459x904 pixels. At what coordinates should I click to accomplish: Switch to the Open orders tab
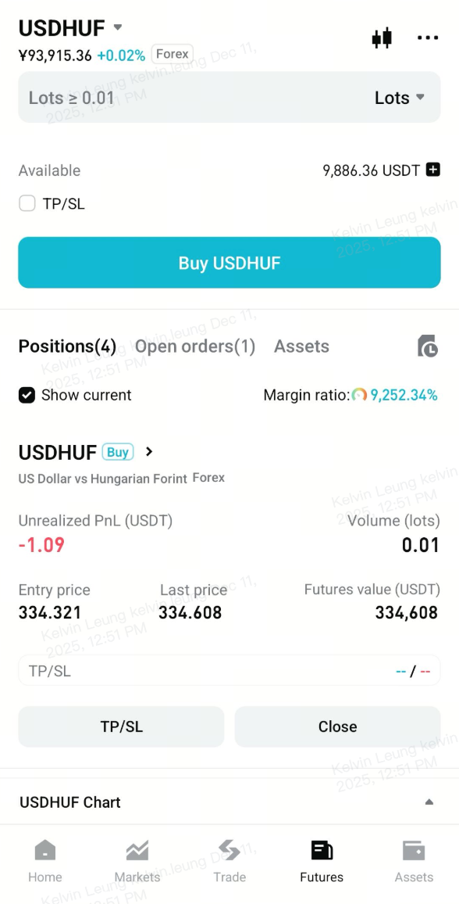click(x=194, y=346)
